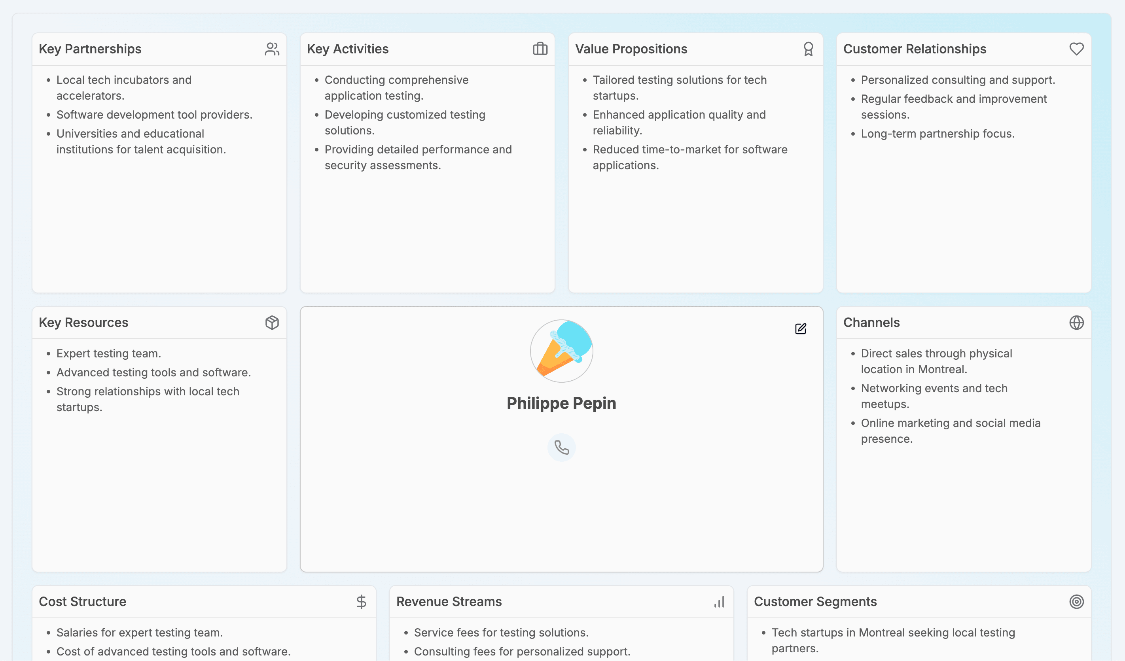
Task: Click the Philippe Pepin name label
Action: pyautogui.click(x=561, y=403)
